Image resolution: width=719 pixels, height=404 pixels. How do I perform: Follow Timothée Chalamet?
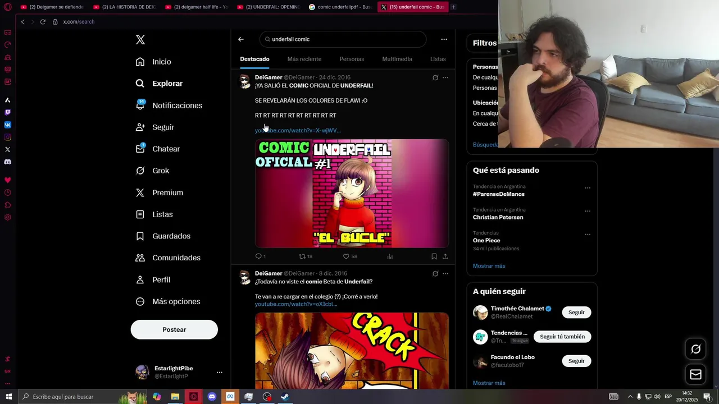576,312
